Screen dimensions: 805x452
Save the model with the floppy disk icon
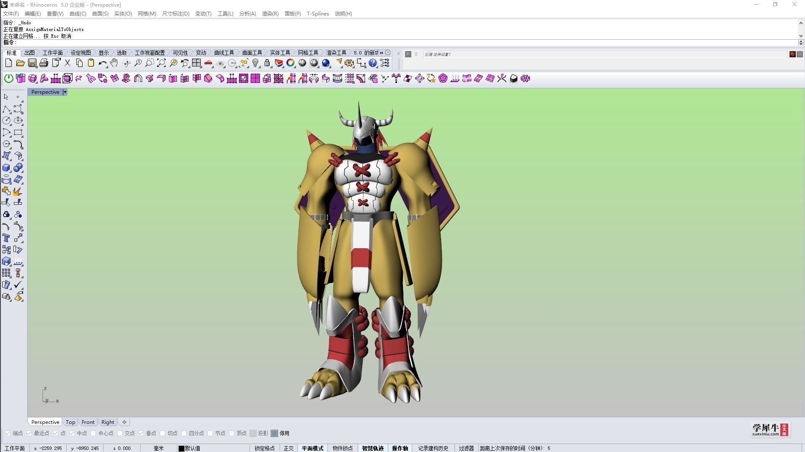point(32,63)
